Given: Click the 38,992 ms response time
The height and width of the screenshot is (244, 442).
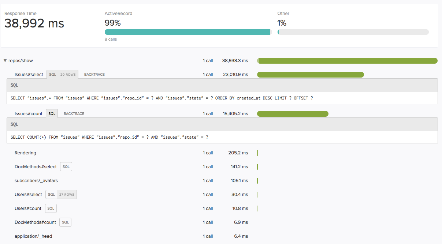Looking at the screenshot, I should tap(34, 23).
